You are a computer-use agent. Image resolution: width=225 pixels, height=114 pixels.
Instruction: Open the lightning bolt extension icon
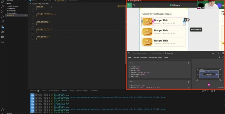(2, 32)
